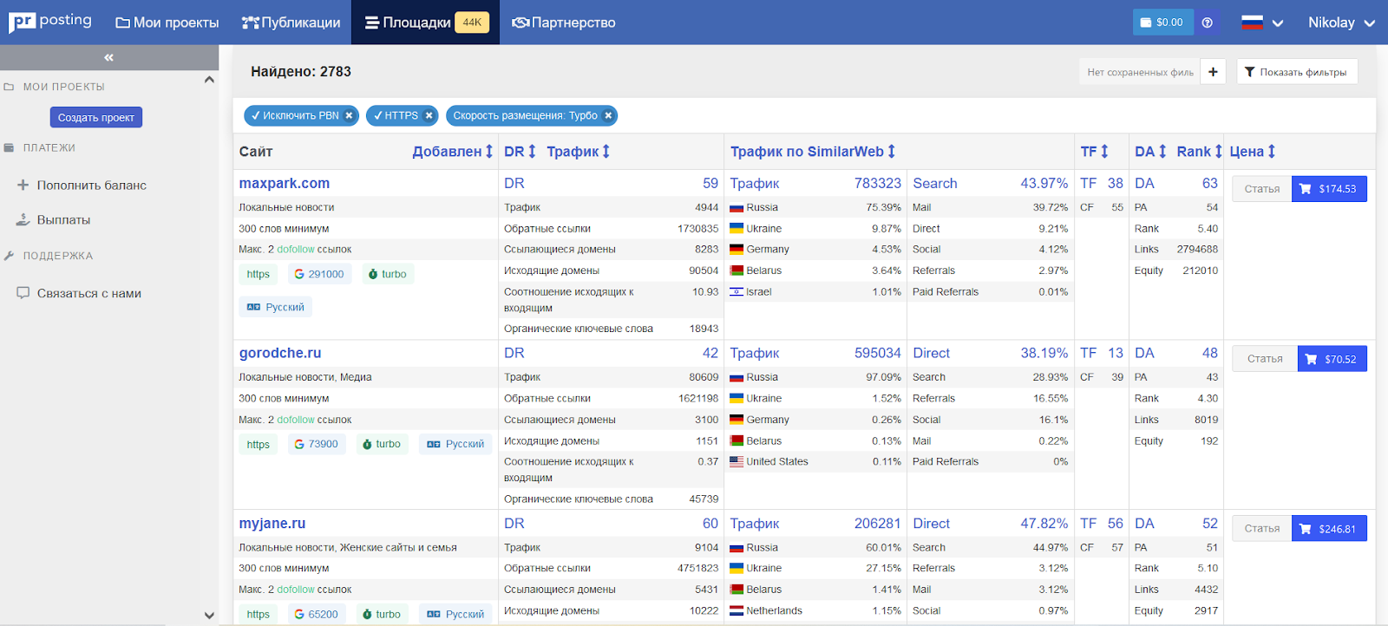Expand the Nikolay user menu

1341,23
